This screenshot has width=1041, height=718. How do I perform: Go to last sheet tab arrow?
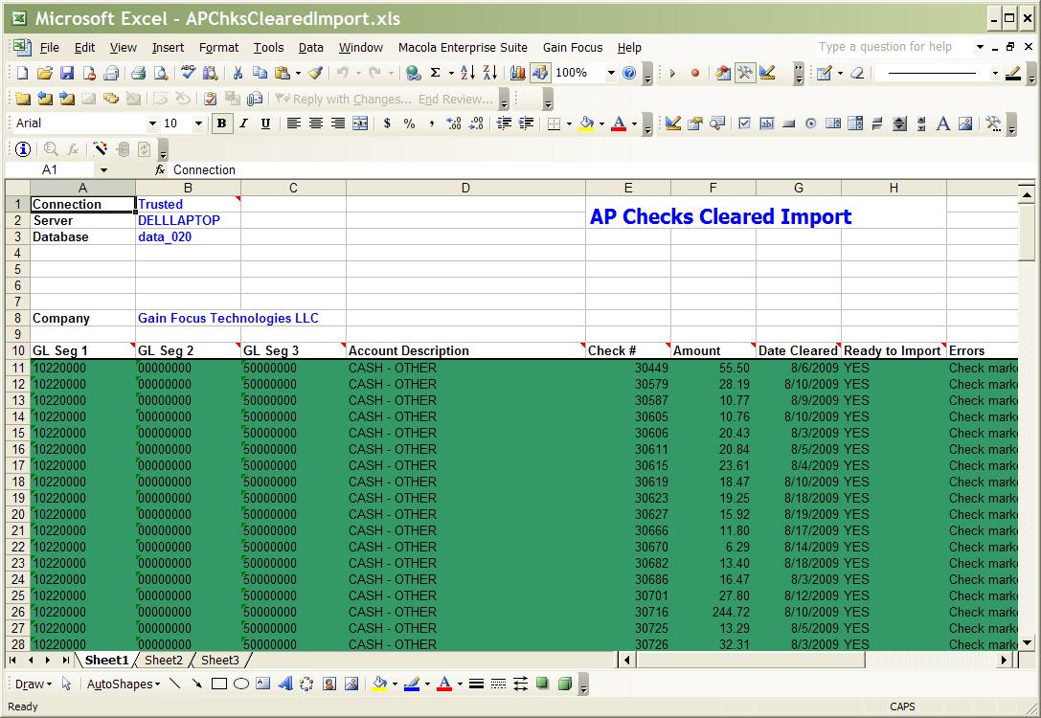66,661
